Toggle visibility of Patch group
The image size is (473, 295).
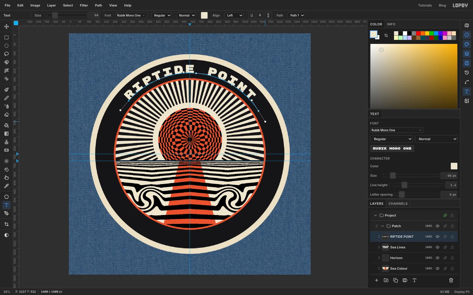tap(438, 226)
